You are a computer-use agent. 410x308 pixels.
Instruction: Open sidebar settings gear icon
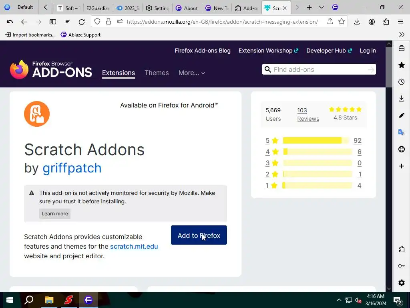point(402,283)
